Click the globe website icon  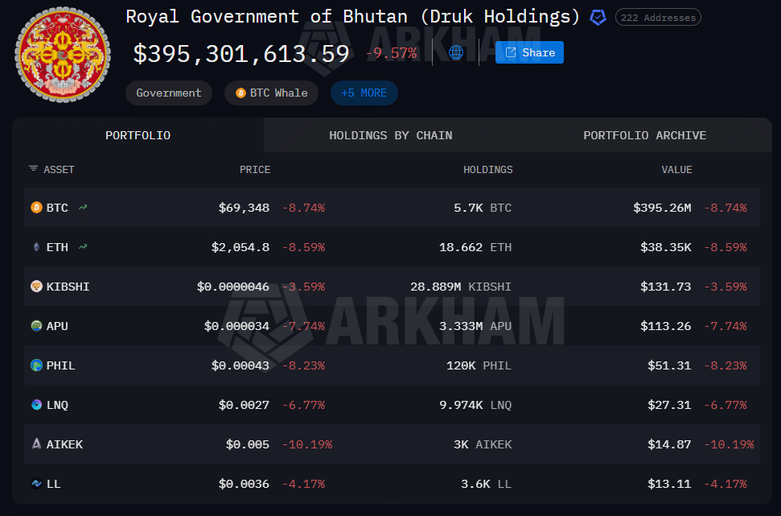[x=456, y=52]
